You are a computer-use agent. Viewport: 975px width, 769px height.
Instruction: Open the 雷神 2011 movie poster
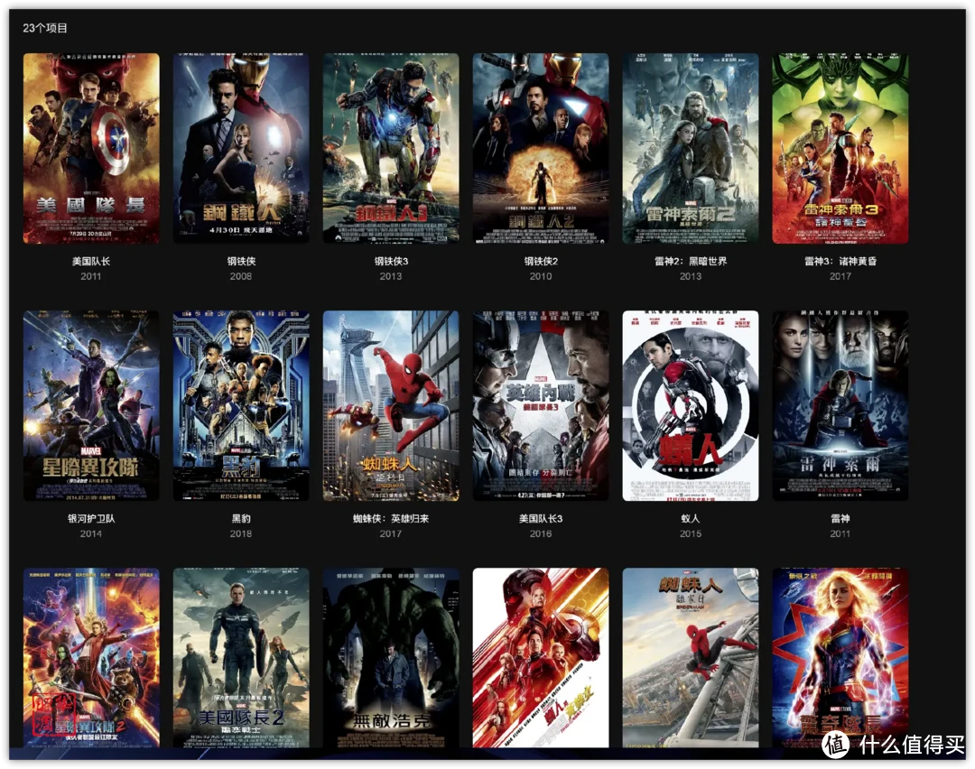point(840,405)
